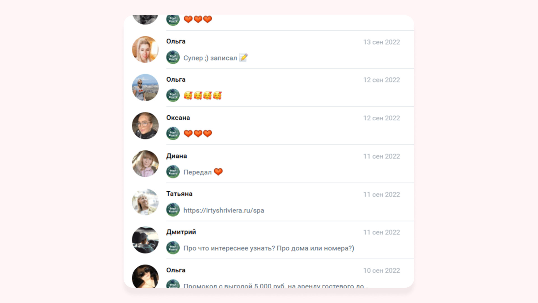Click the heart emoji after 'Передал'
This screenshot has width=538, height=303.
[218, 172]
